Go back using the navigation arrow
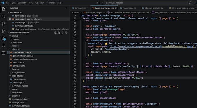The height and width of the screenshot is (108, 197). point(98,3)
